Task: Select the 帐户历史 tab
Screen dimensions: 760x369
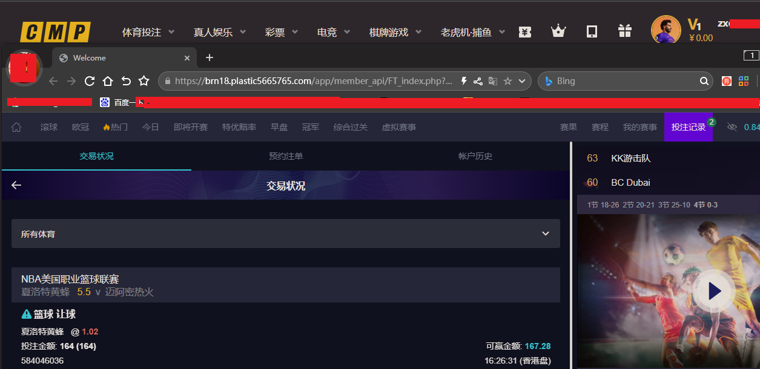Action: tap(475, 156)
